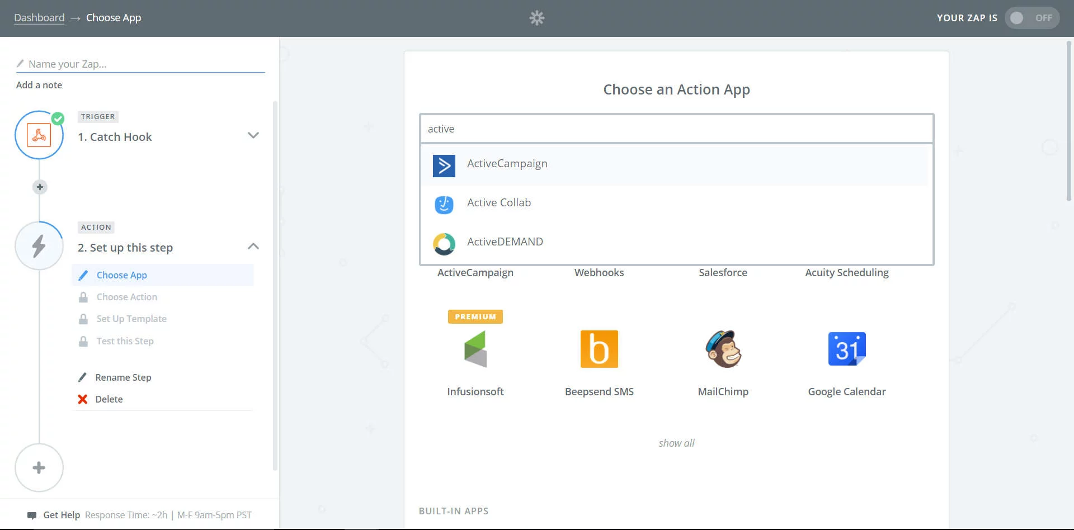This screenshot has width=1074, height=530.
Task: Click the PREMIUM badge above Infusionsoft
Action: 475,316
